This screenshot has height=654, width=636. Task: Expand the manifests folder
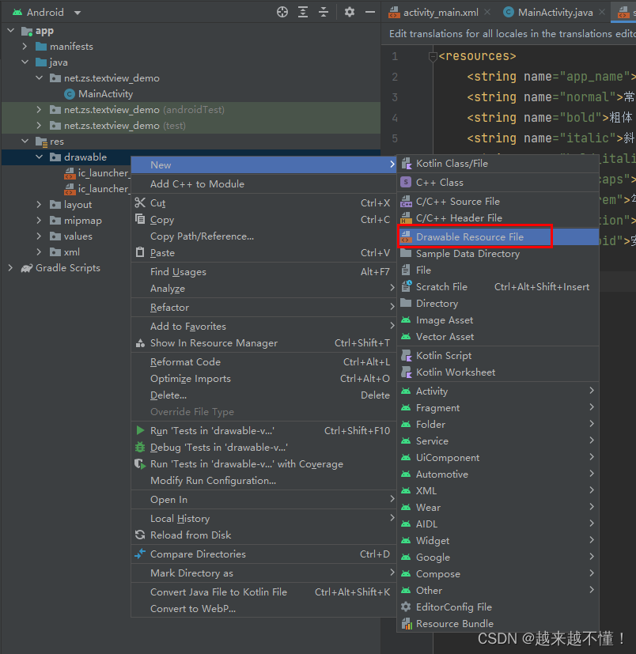pos(25,47)
